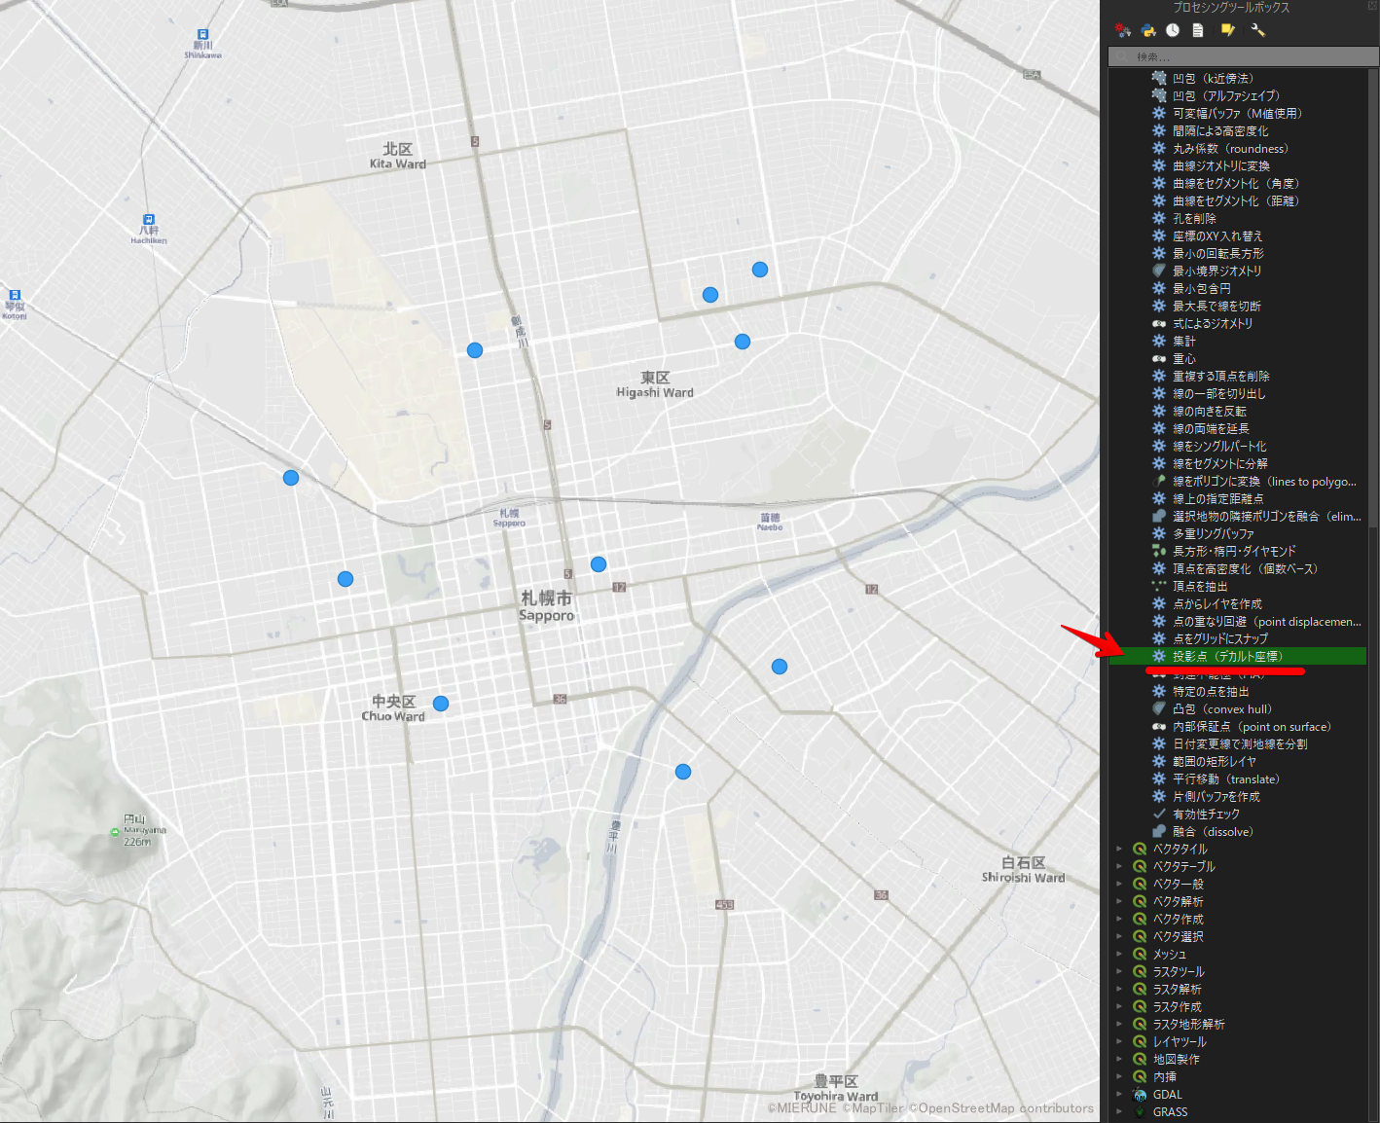Click the search field 検索…
Image resolution: width=1380 pixels, height=1123 pixels.
pos(1243,57)
